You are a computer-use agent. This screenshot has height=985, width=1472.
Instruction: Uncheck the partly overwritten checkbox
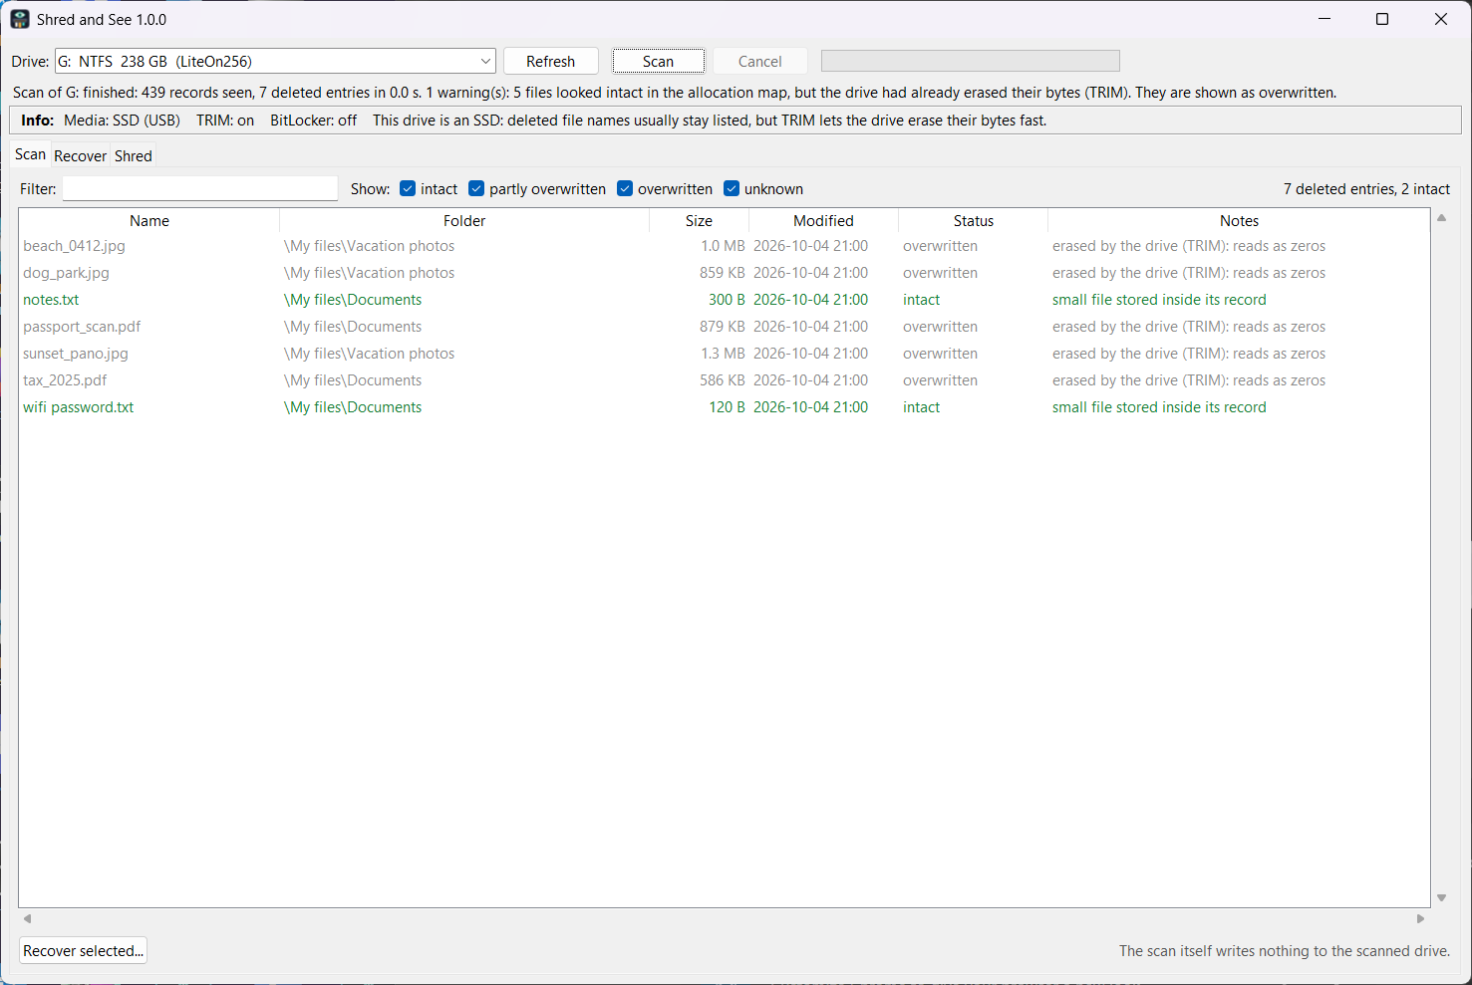(476, 189)
